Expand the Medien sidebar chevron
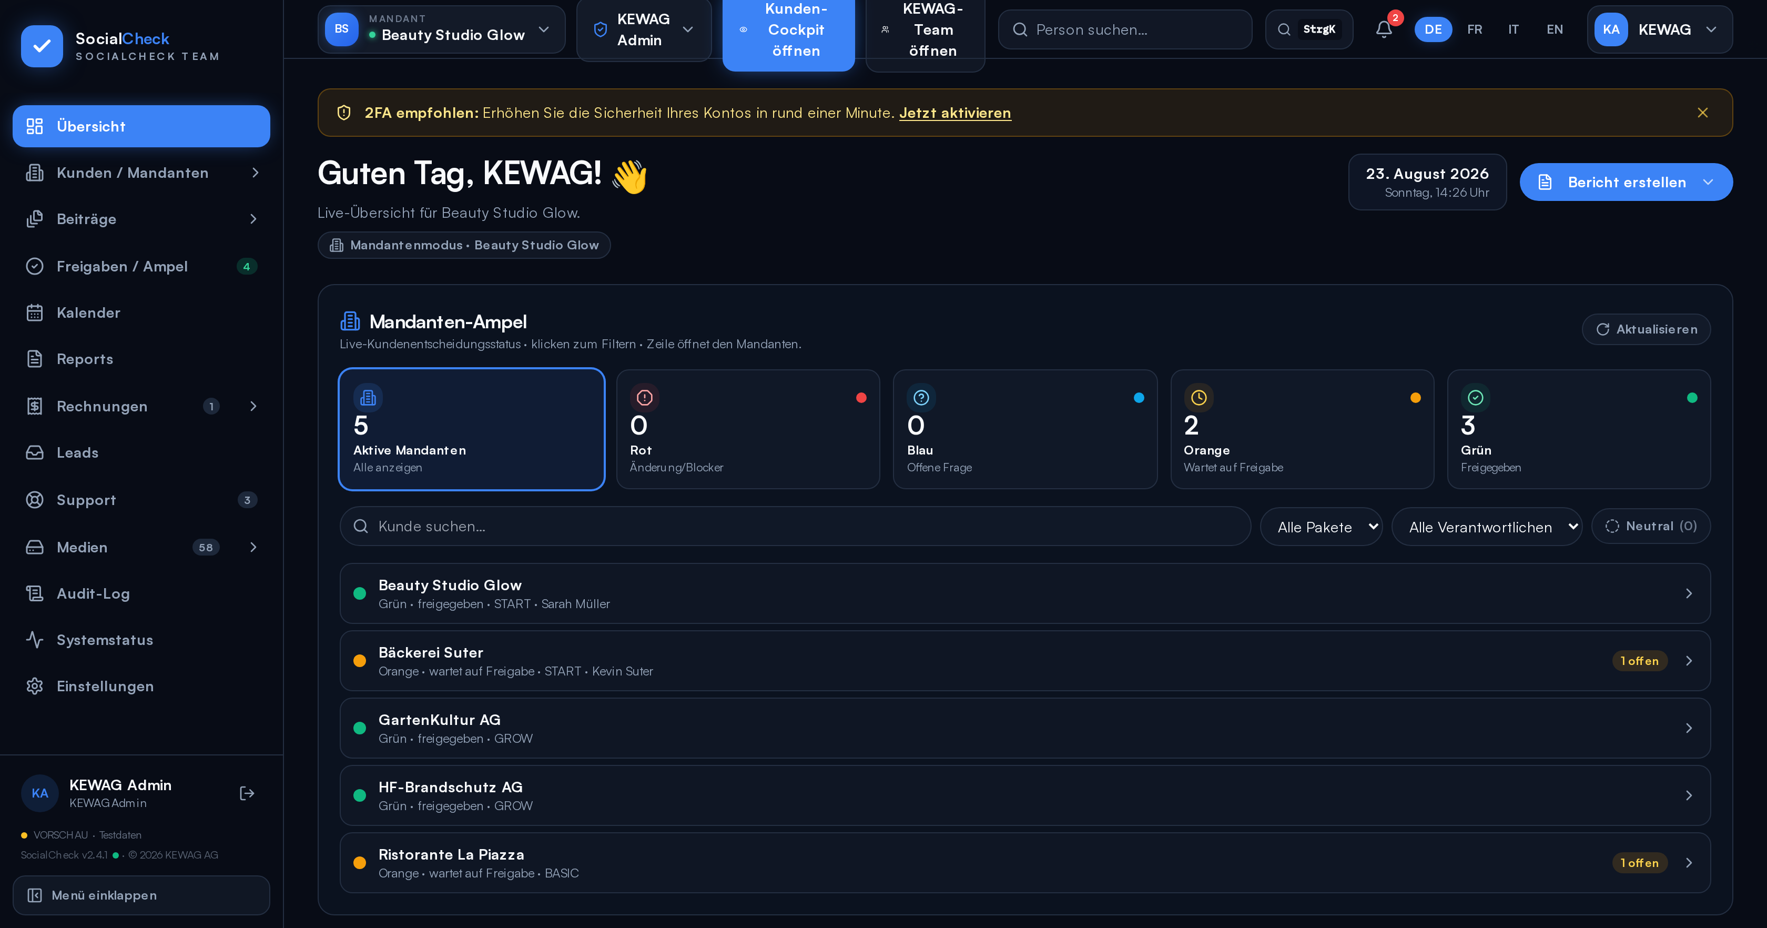 253,547
